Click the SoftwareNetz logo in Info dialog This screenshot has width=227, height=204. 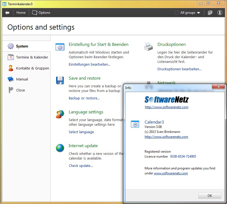pyautogui.click(x=166, y=99)
